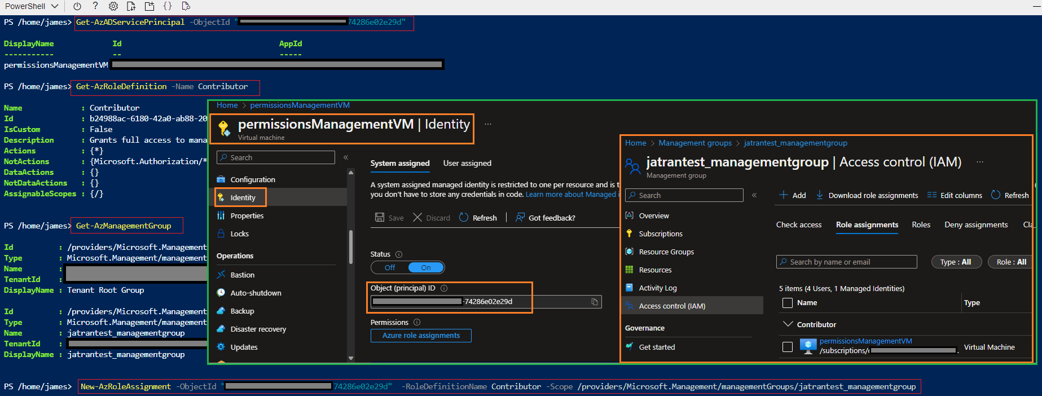
Task: Collapse the VM Identity sidebar menu
Action: (346, 157)
